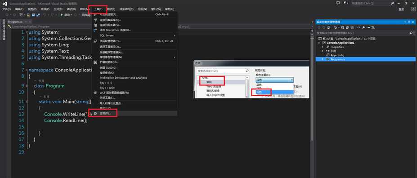The height and width of the screenshot is (178, 417).
Task: Click the Quick Launch search magnifier icon
Action: 393,3
